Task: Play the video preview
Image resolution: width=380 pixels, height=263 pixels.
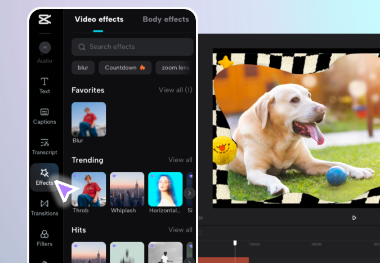Action: click(354, 218)
